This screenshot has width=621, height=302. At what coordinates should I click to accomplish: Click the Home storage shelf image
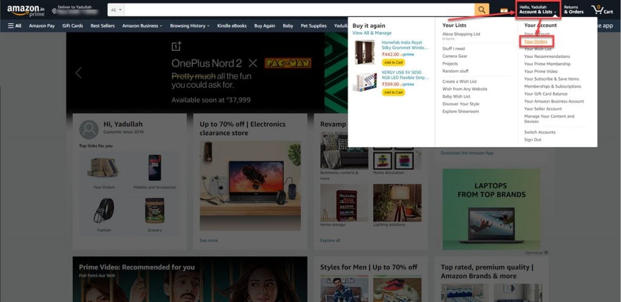[x=344, y=203]
